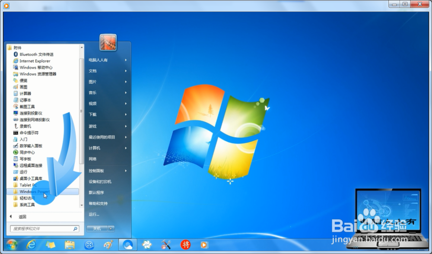Open 运行 in the accessories list
Image resolution: width=432 pixels, height=254 pixels.
(x=20, y=172)
